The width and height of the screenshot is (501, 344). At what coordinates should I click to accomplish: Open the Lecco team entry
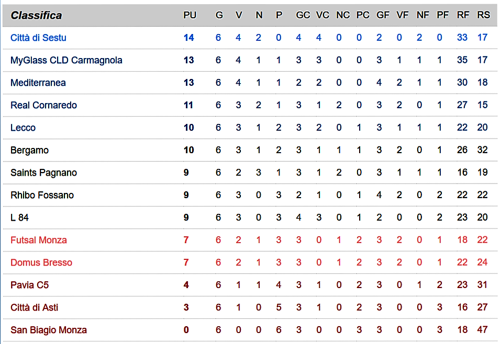pyautogui.click(x=23, y=128)
